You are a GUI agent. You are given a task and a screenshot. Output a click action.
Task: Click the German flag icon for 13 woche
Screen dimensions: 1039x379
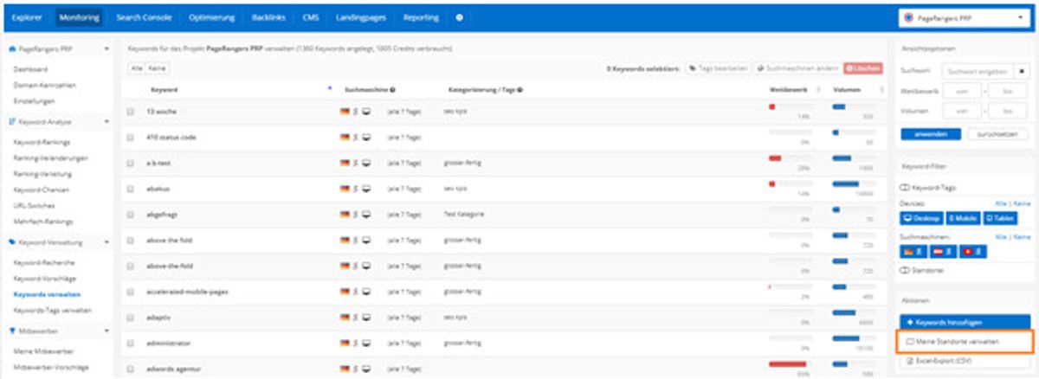point(345,112)
